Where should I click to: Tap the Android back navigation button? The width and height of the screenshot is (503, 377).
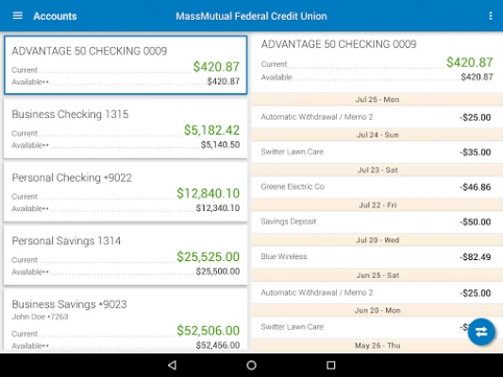click(x=173, y=365)
